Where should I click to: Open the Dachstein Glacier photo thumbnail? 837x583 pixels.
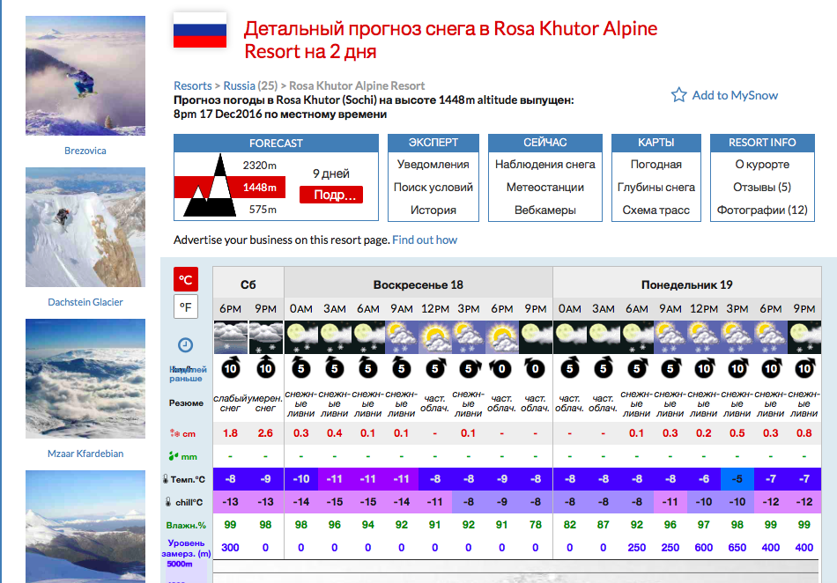[x=85, y=227]
